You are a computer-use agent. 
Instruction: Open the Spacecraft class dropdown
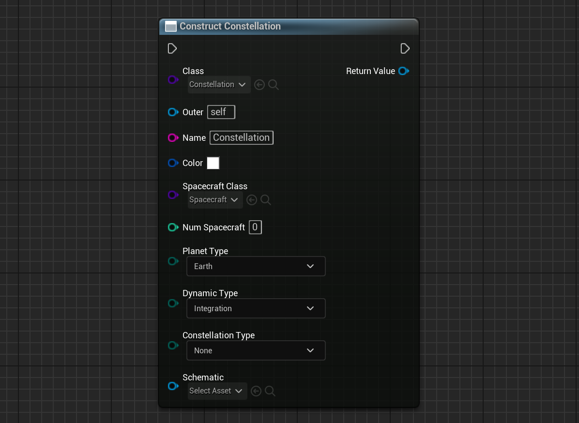pos(215,200)
